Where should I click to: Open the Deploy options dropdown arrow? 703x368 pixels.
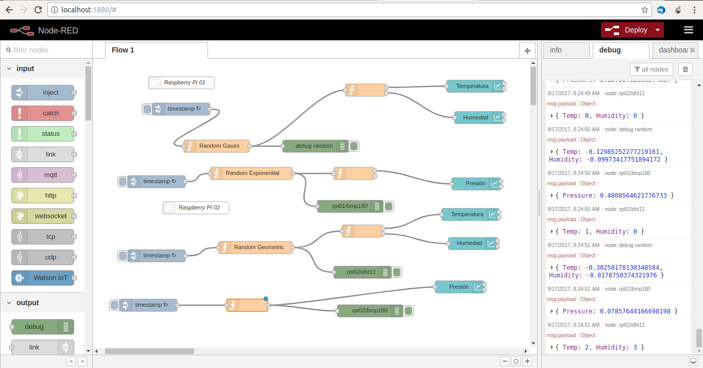(658, 30)
